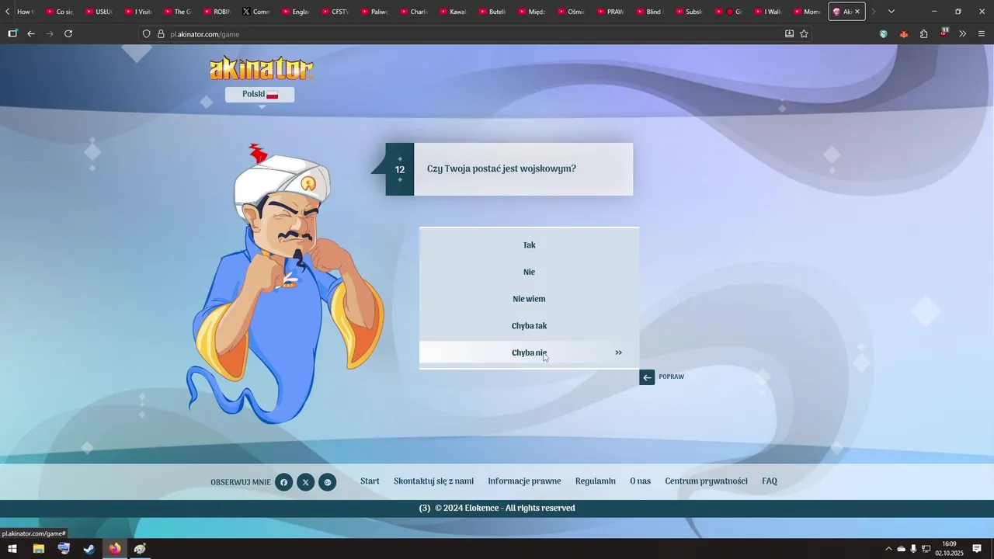Answer 'Tak' to the question

pos(529,245)
